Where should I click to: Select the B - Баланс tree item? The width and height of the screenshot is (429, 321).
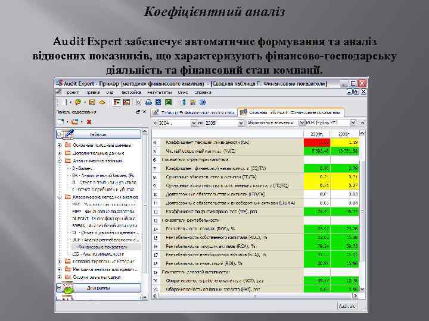point(82,168)
